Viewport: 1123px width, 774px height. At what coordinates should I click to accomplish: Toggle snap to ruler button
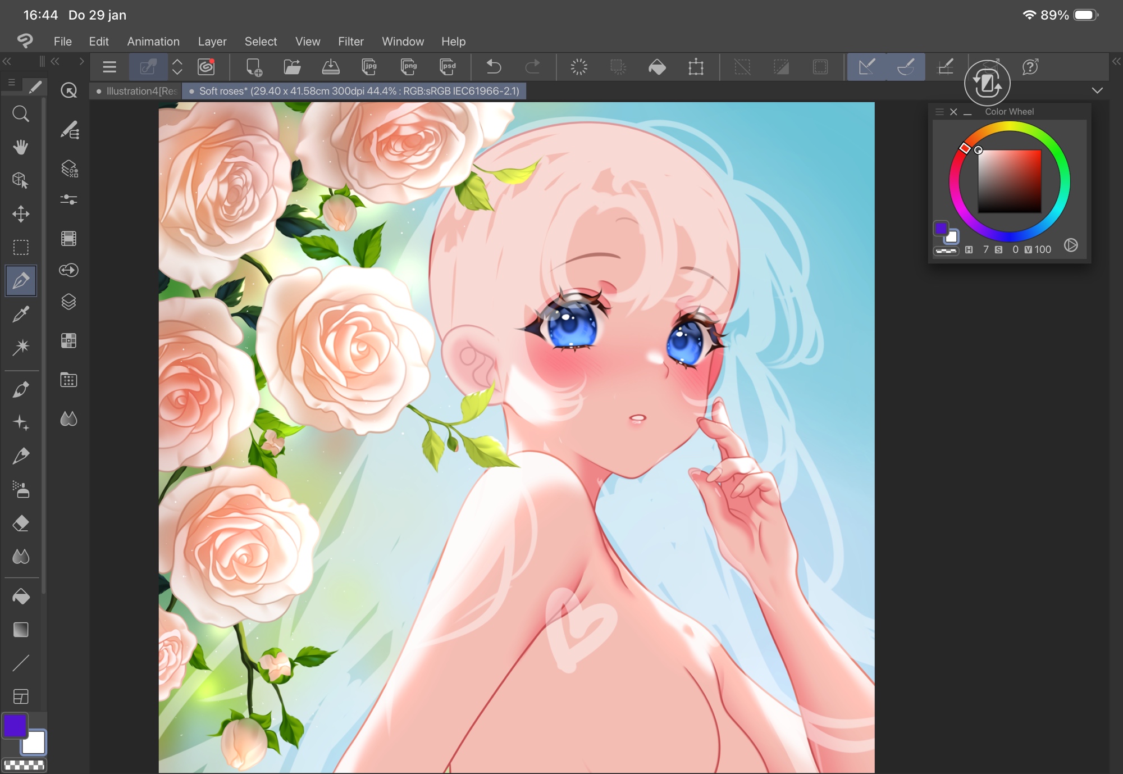click(866, 67)
